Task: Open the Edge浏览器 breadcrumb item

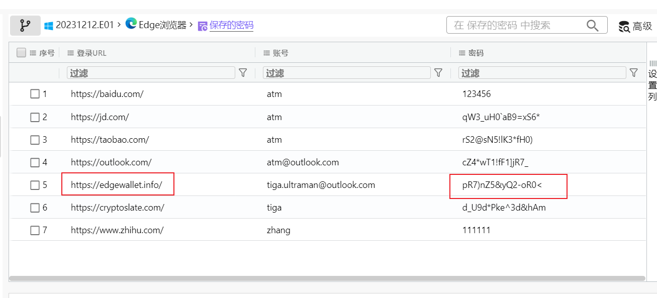Action: [x=163, y=25]
